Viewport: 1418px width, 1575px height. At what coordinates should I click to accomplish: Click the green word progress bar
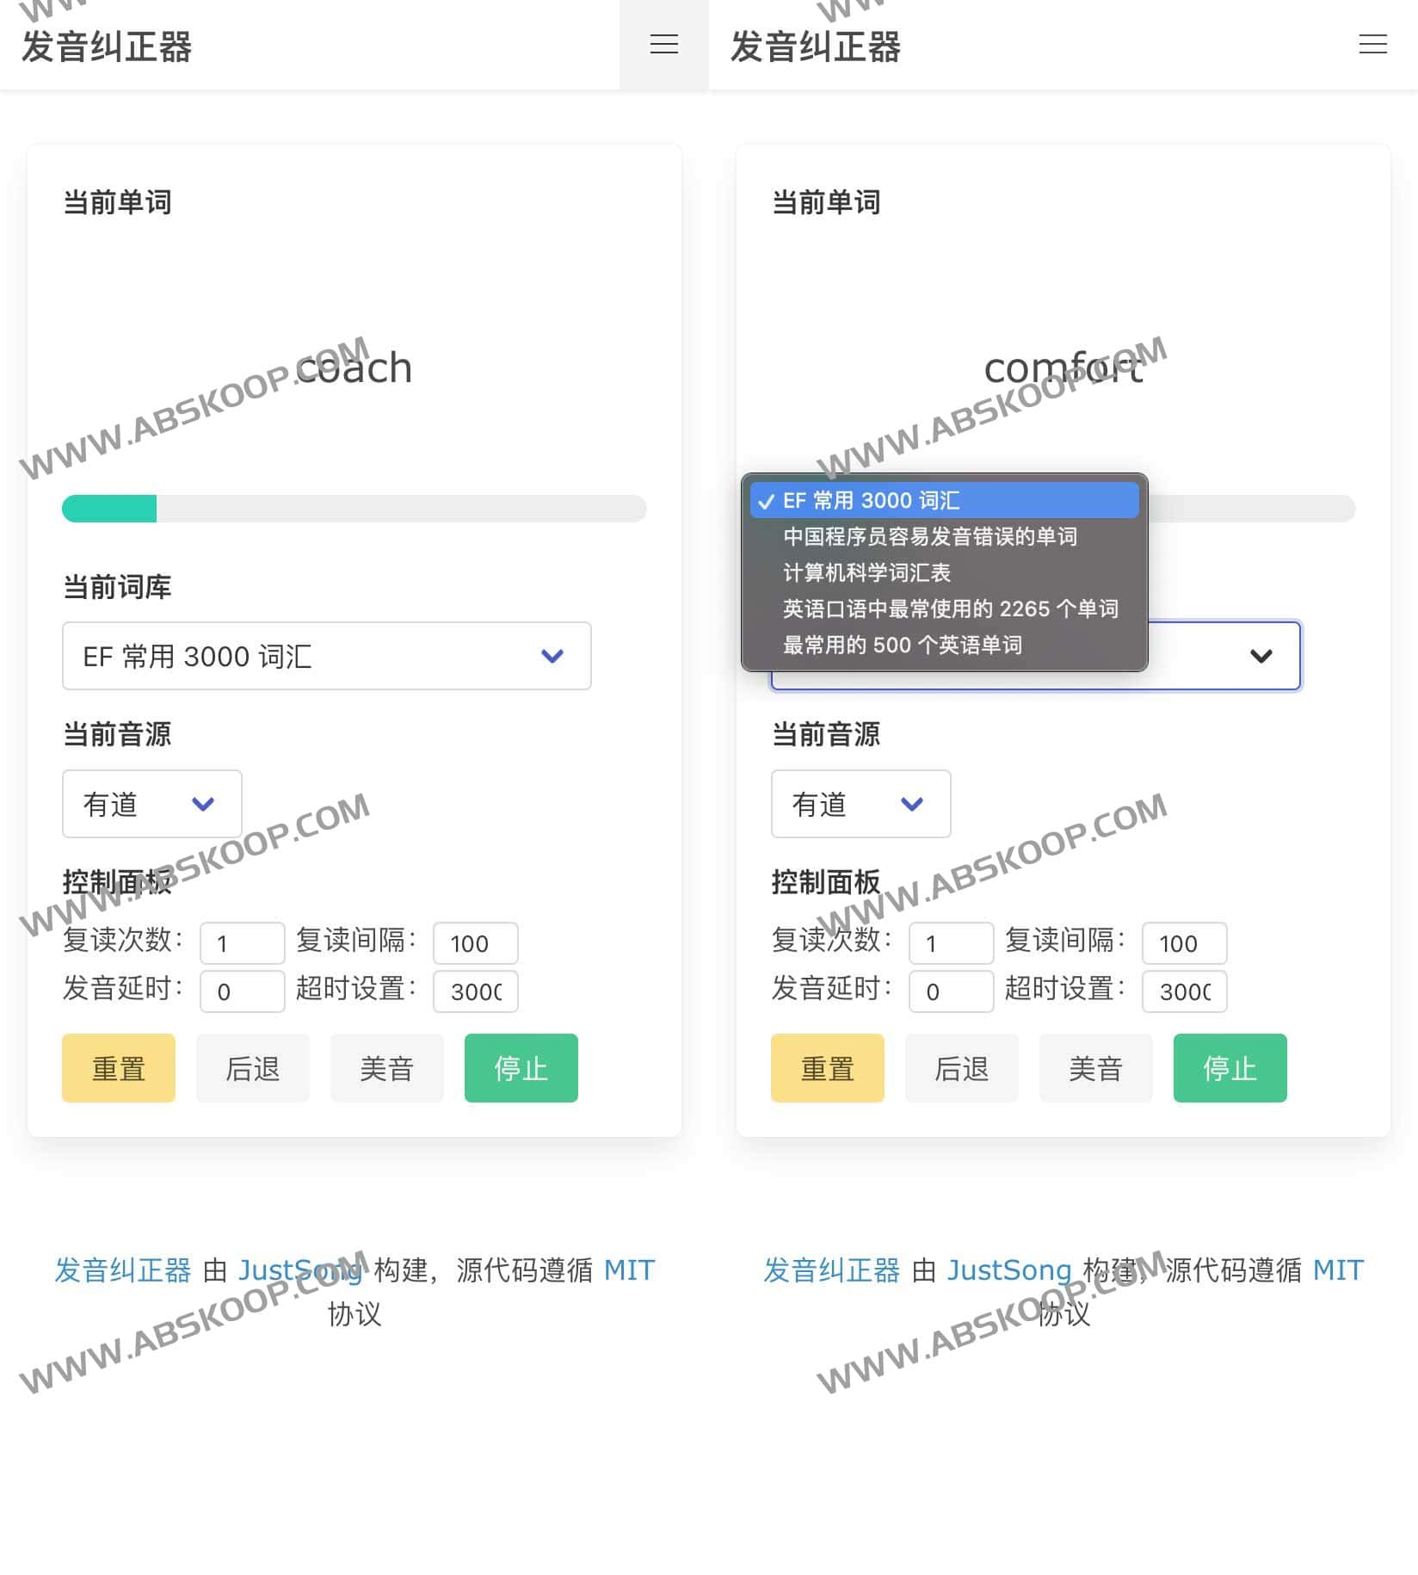click(108, 509)
